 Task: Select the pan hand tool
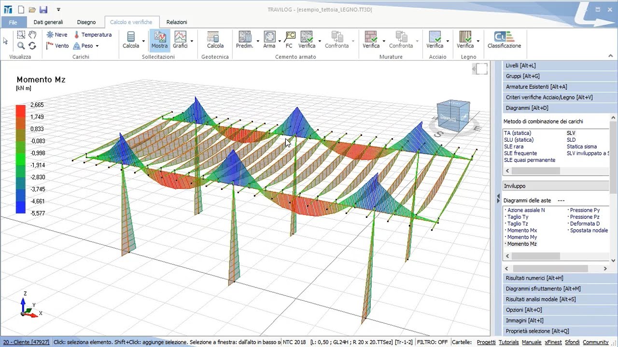[32, 35]
